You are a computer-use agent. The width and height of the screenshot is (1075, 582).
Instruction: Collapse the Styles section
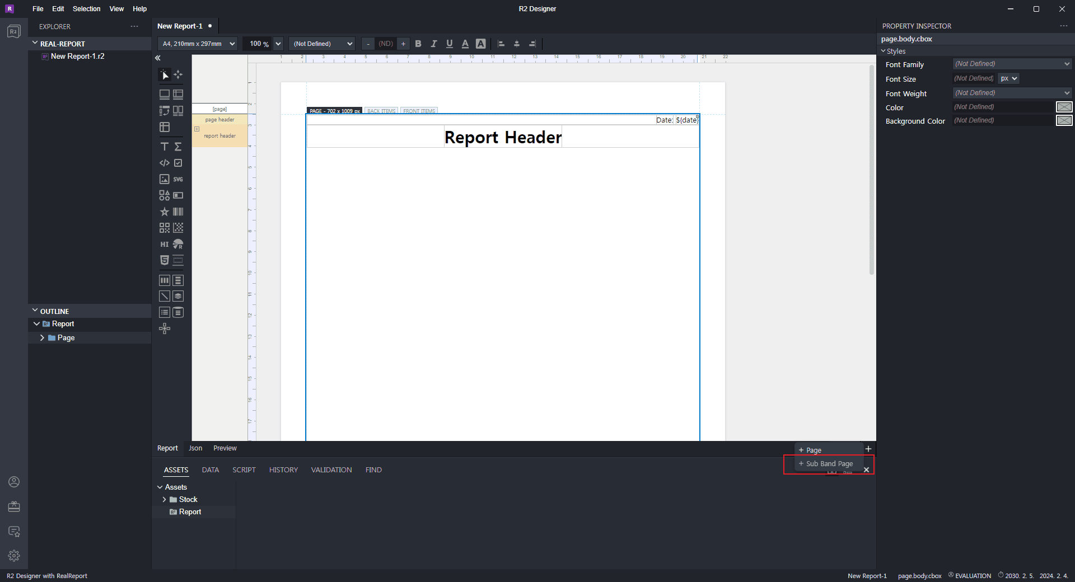click(x=884, y=51)
